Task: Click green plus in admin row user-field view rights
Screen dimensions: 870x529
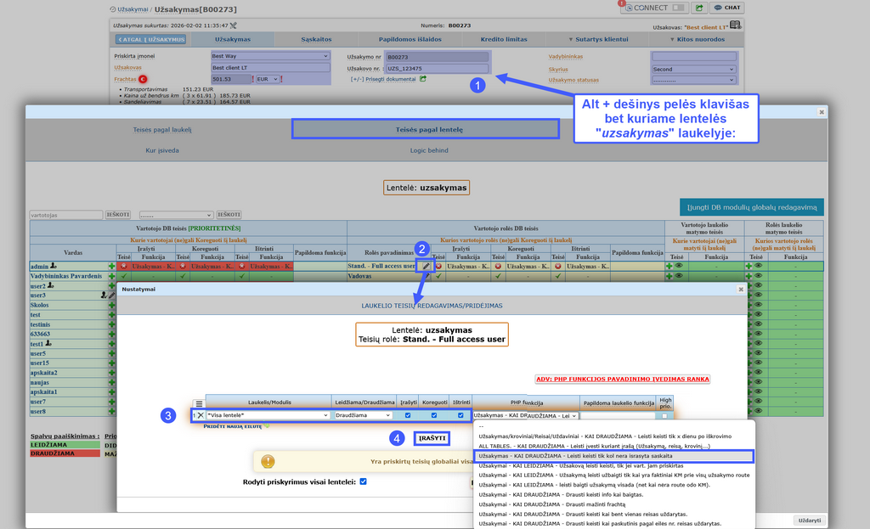Action: click(x=669, y=266)
